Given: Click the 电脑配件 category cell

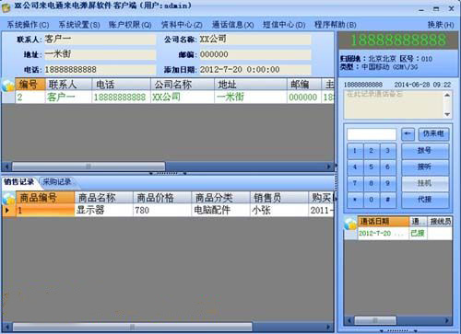Looking at the screenshot, I should click(x=220, y=211).
